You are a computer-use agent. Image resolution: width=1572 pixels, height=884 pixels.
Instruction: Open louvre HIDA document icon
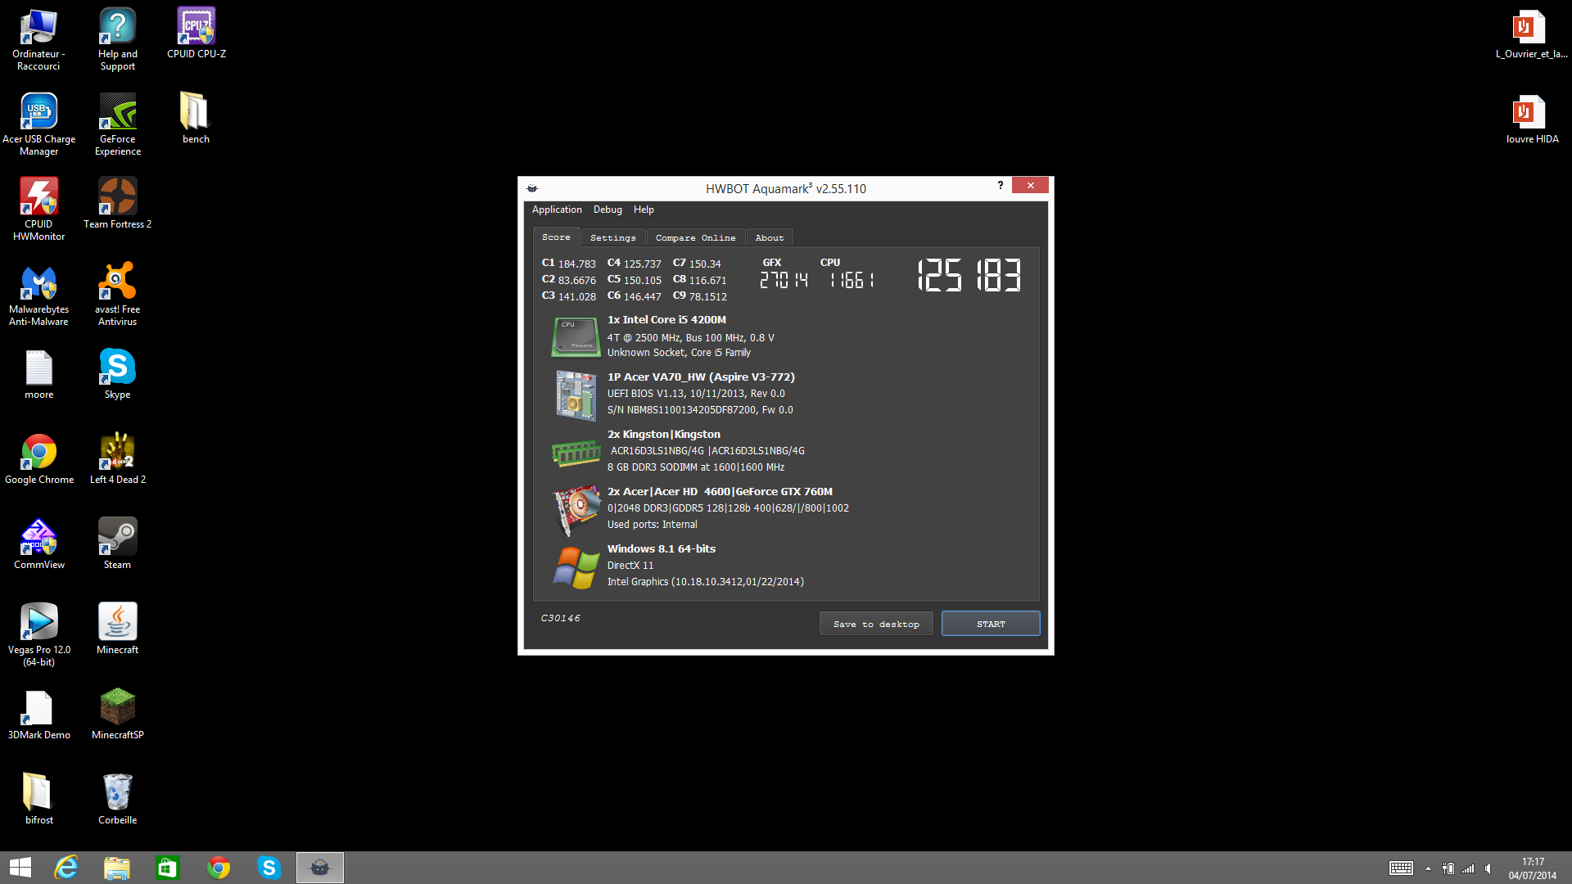(1532, 119)
